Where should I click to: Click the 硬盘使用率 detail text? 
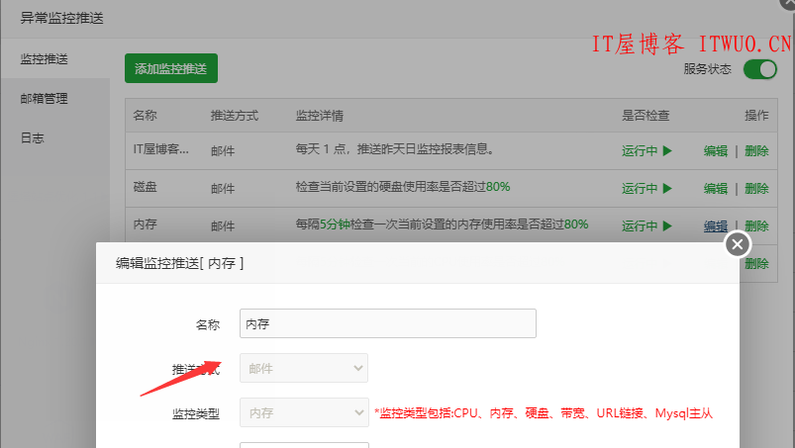point(403,187)
